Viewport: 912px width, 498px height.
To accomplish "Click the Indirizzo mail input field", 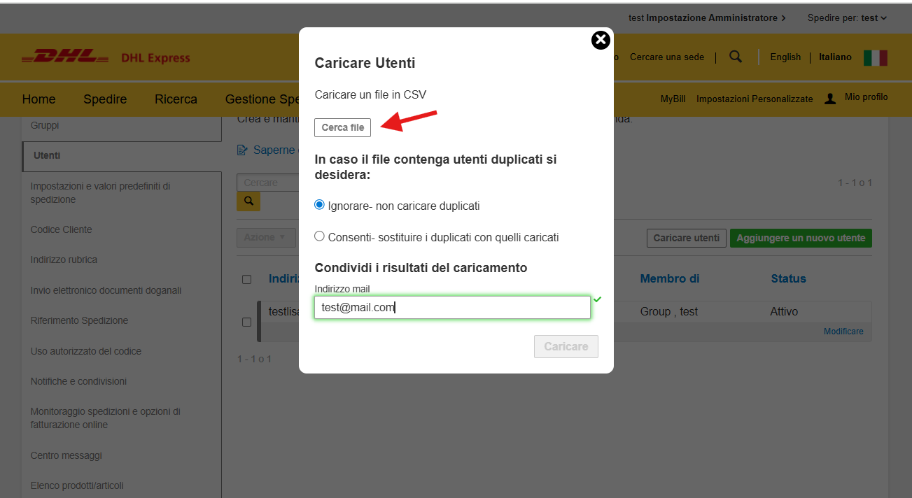I will point(451,307).
